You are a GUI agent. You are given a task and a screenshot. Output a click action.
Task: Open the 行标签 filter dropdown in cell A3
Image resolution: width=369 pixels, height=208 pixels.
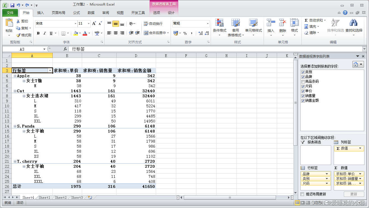(x=50, y=71)
